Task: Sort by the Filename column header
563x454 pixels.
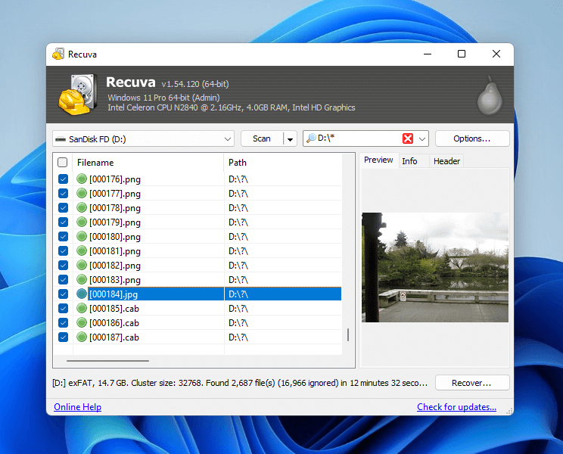Action: coord(148,163)
